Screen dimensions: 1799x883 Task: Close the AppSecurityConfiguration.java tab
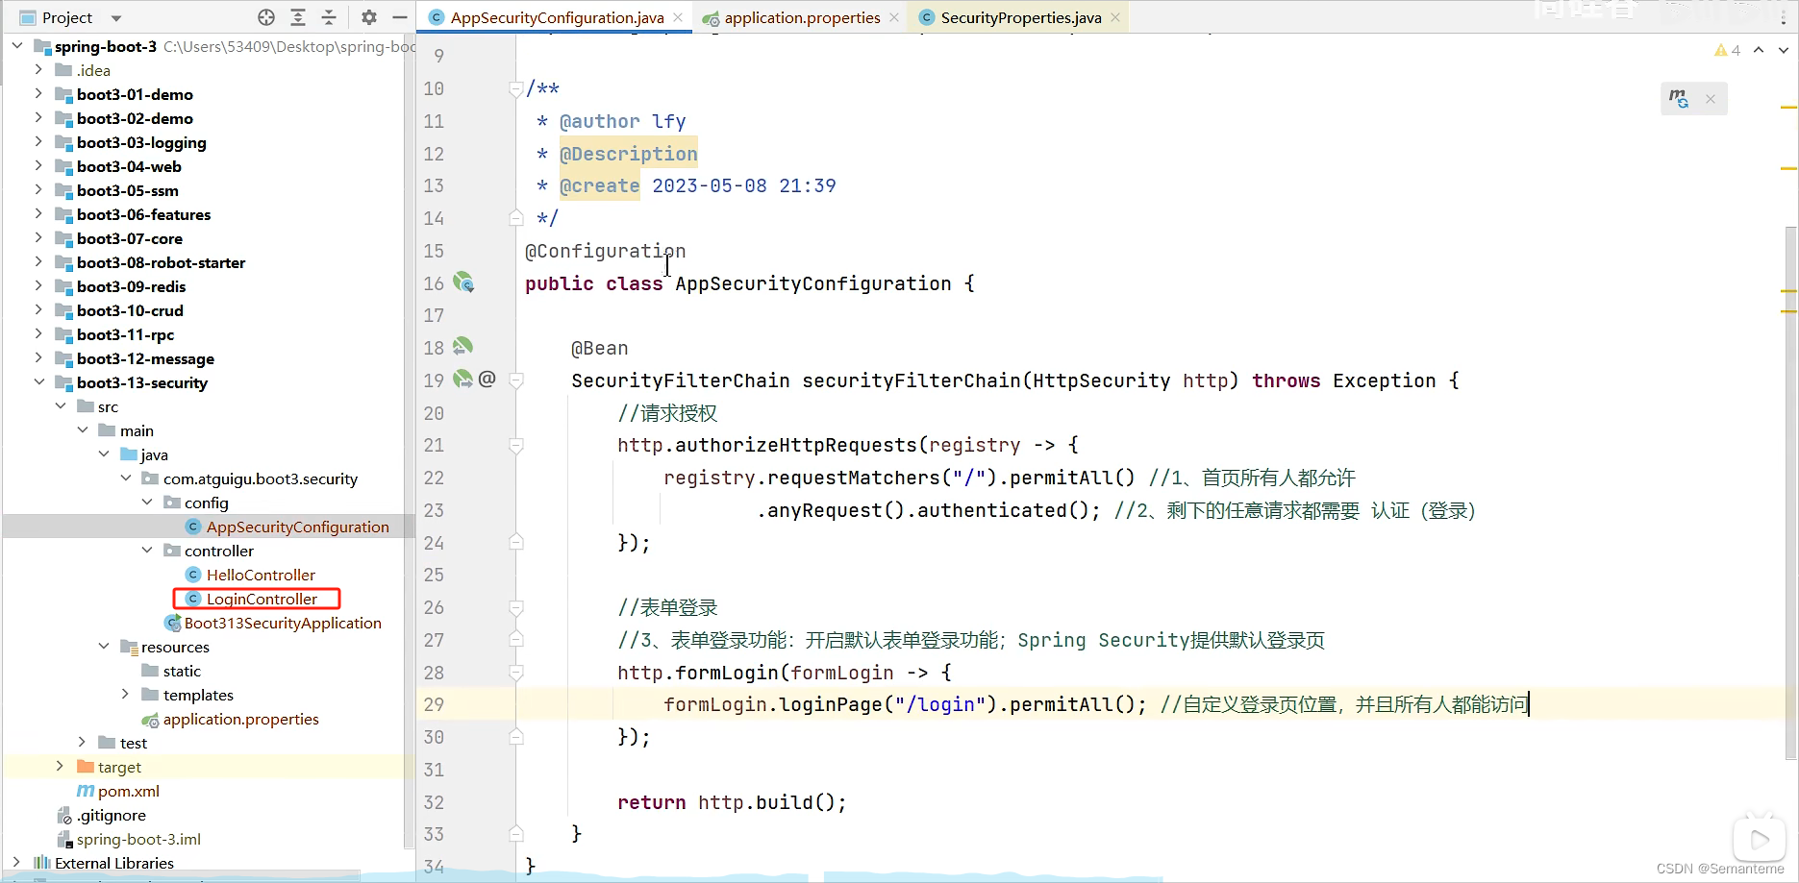point(678,17)
